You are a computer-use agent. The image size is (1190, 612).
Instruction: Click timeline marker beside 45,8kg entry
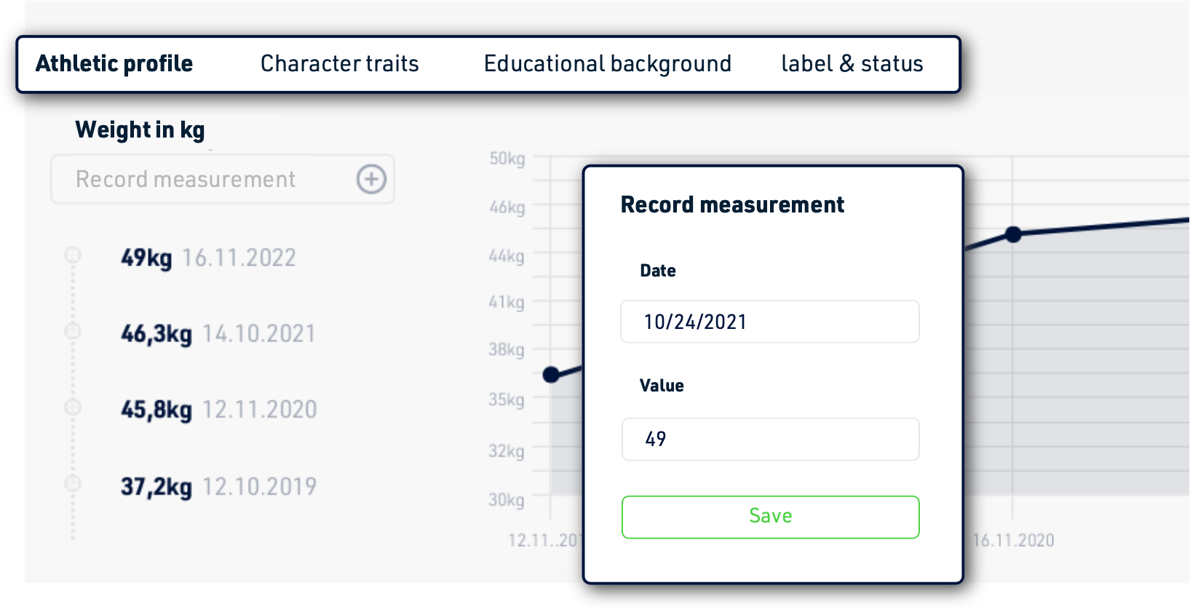pyautogui.click(x=73, y=407)
